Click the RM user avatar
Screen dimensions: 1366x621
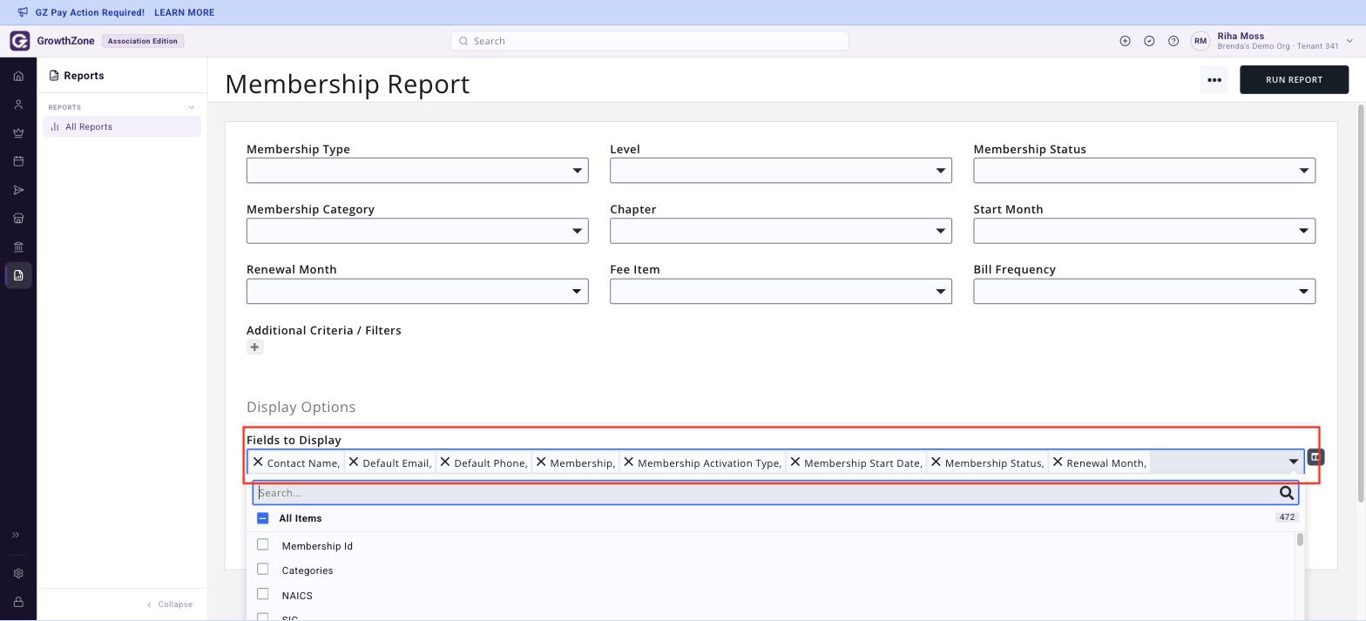[x=1200, y=41]
